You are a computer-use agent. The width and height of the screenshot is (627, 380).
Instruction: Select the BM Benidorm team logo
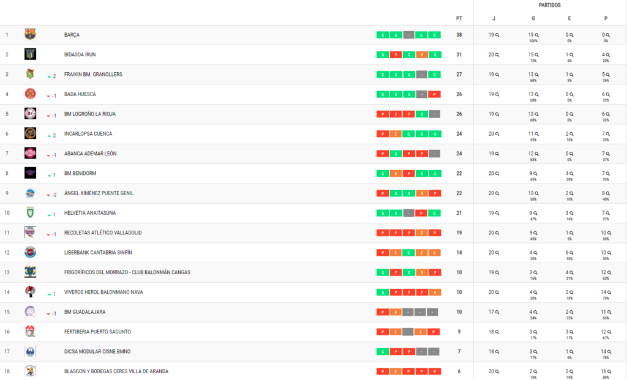[30, 173]
